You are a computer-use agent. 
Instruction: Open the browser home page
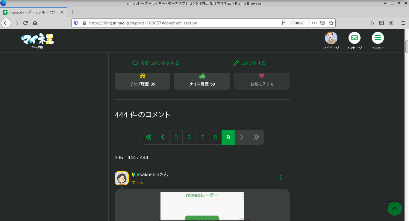point(35,23)
